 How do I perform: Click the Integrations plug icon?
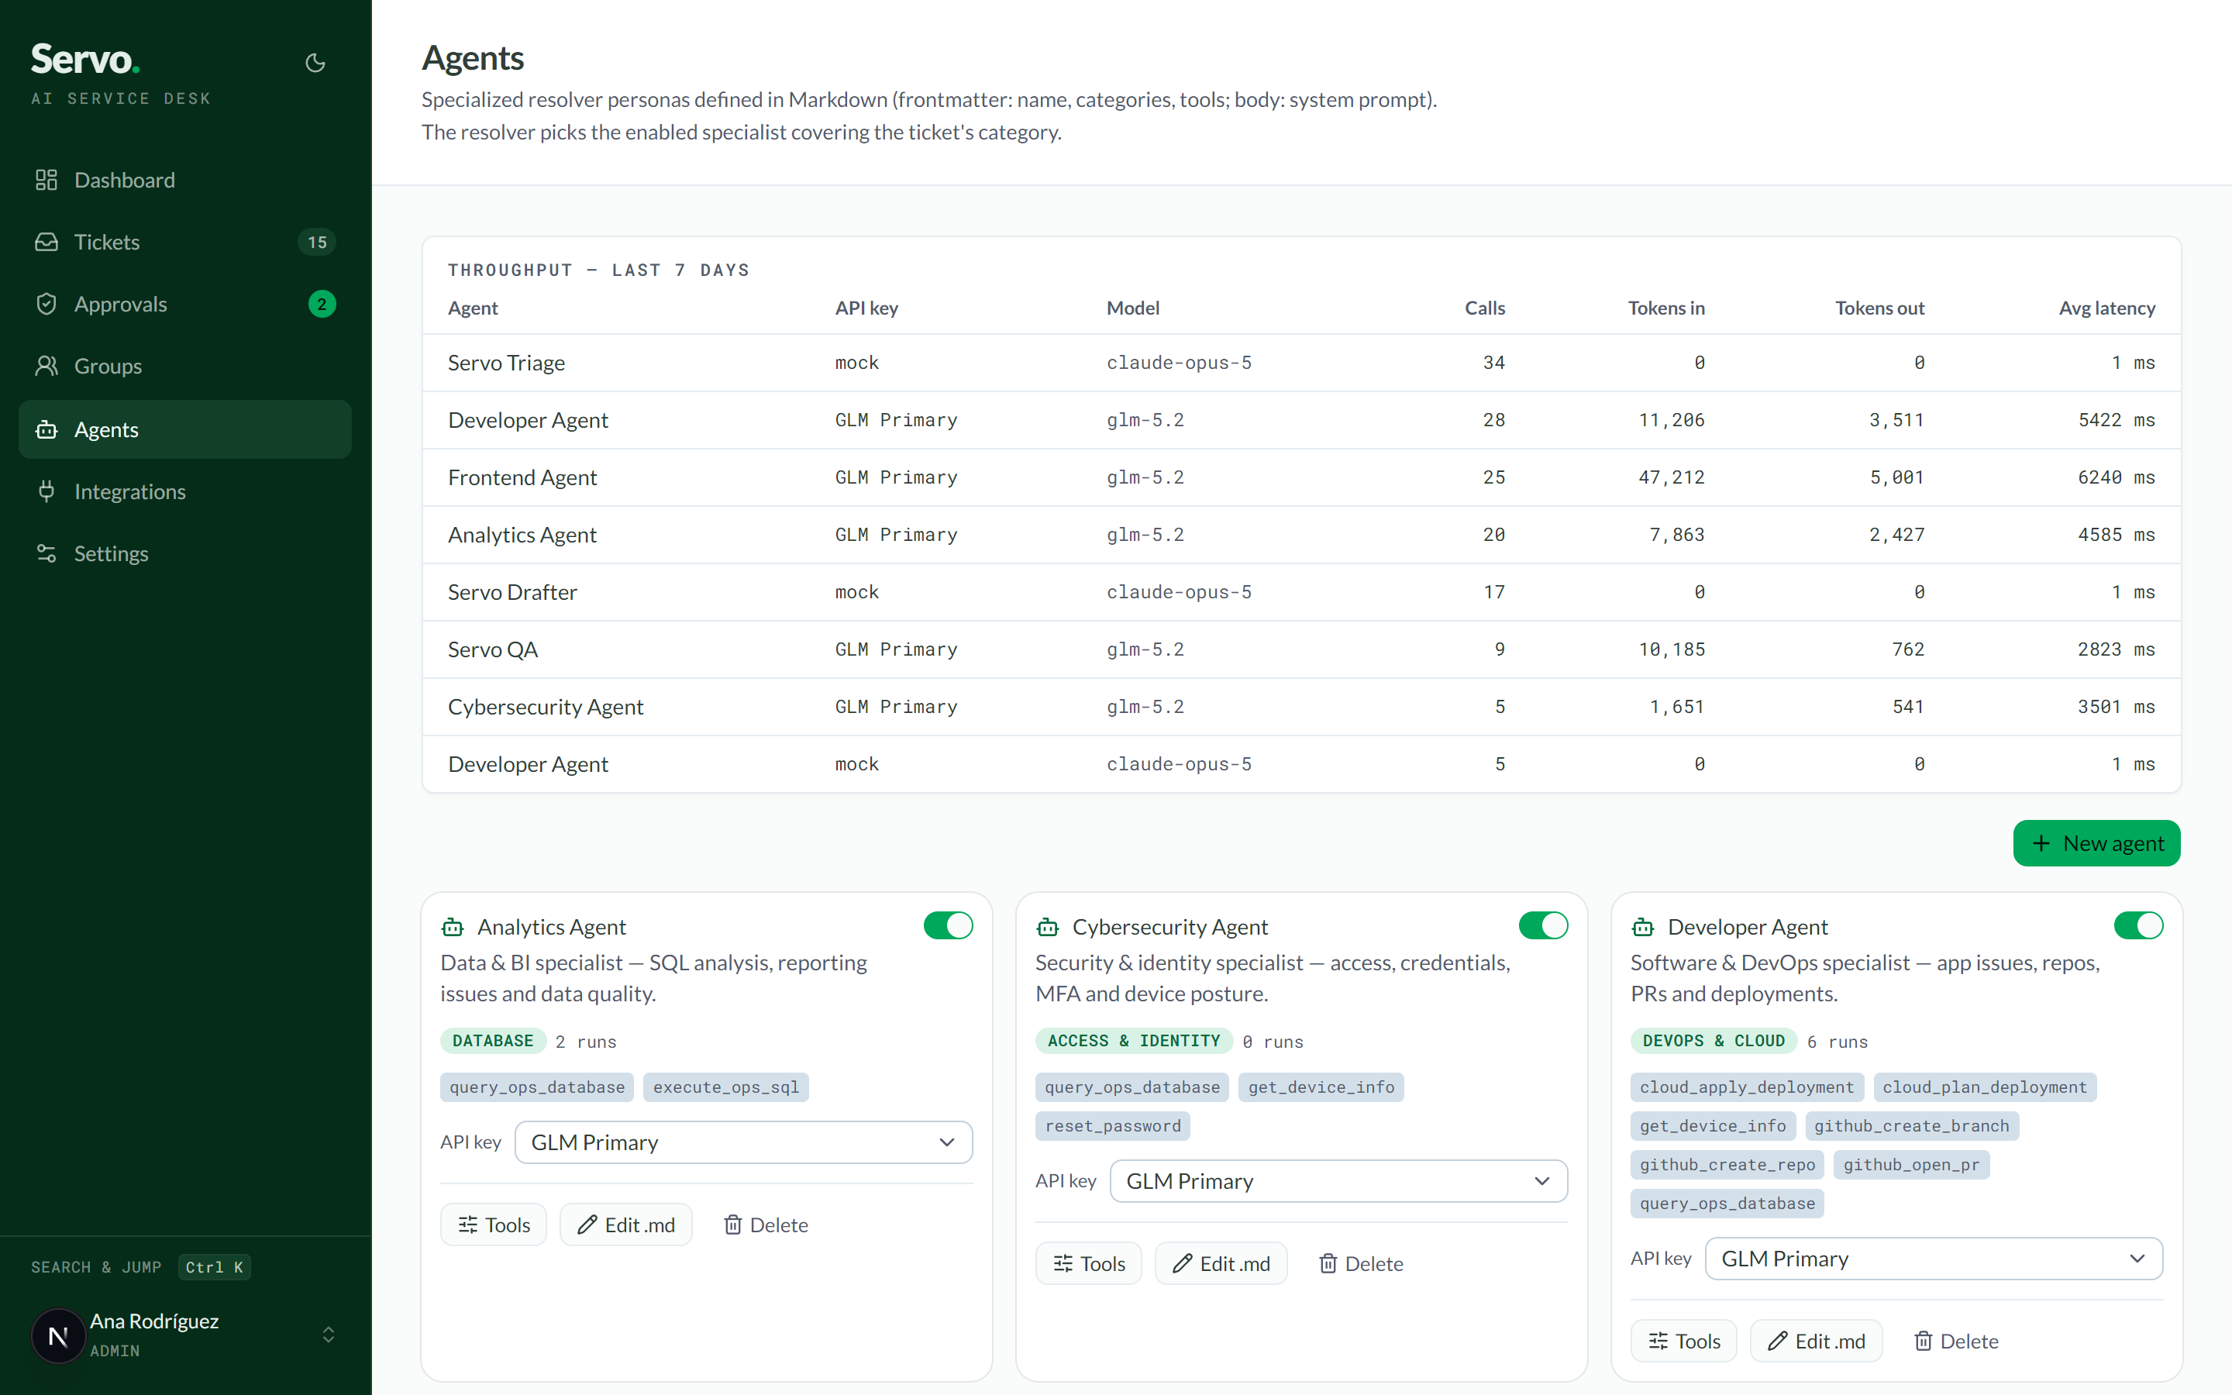click(46, 491)
